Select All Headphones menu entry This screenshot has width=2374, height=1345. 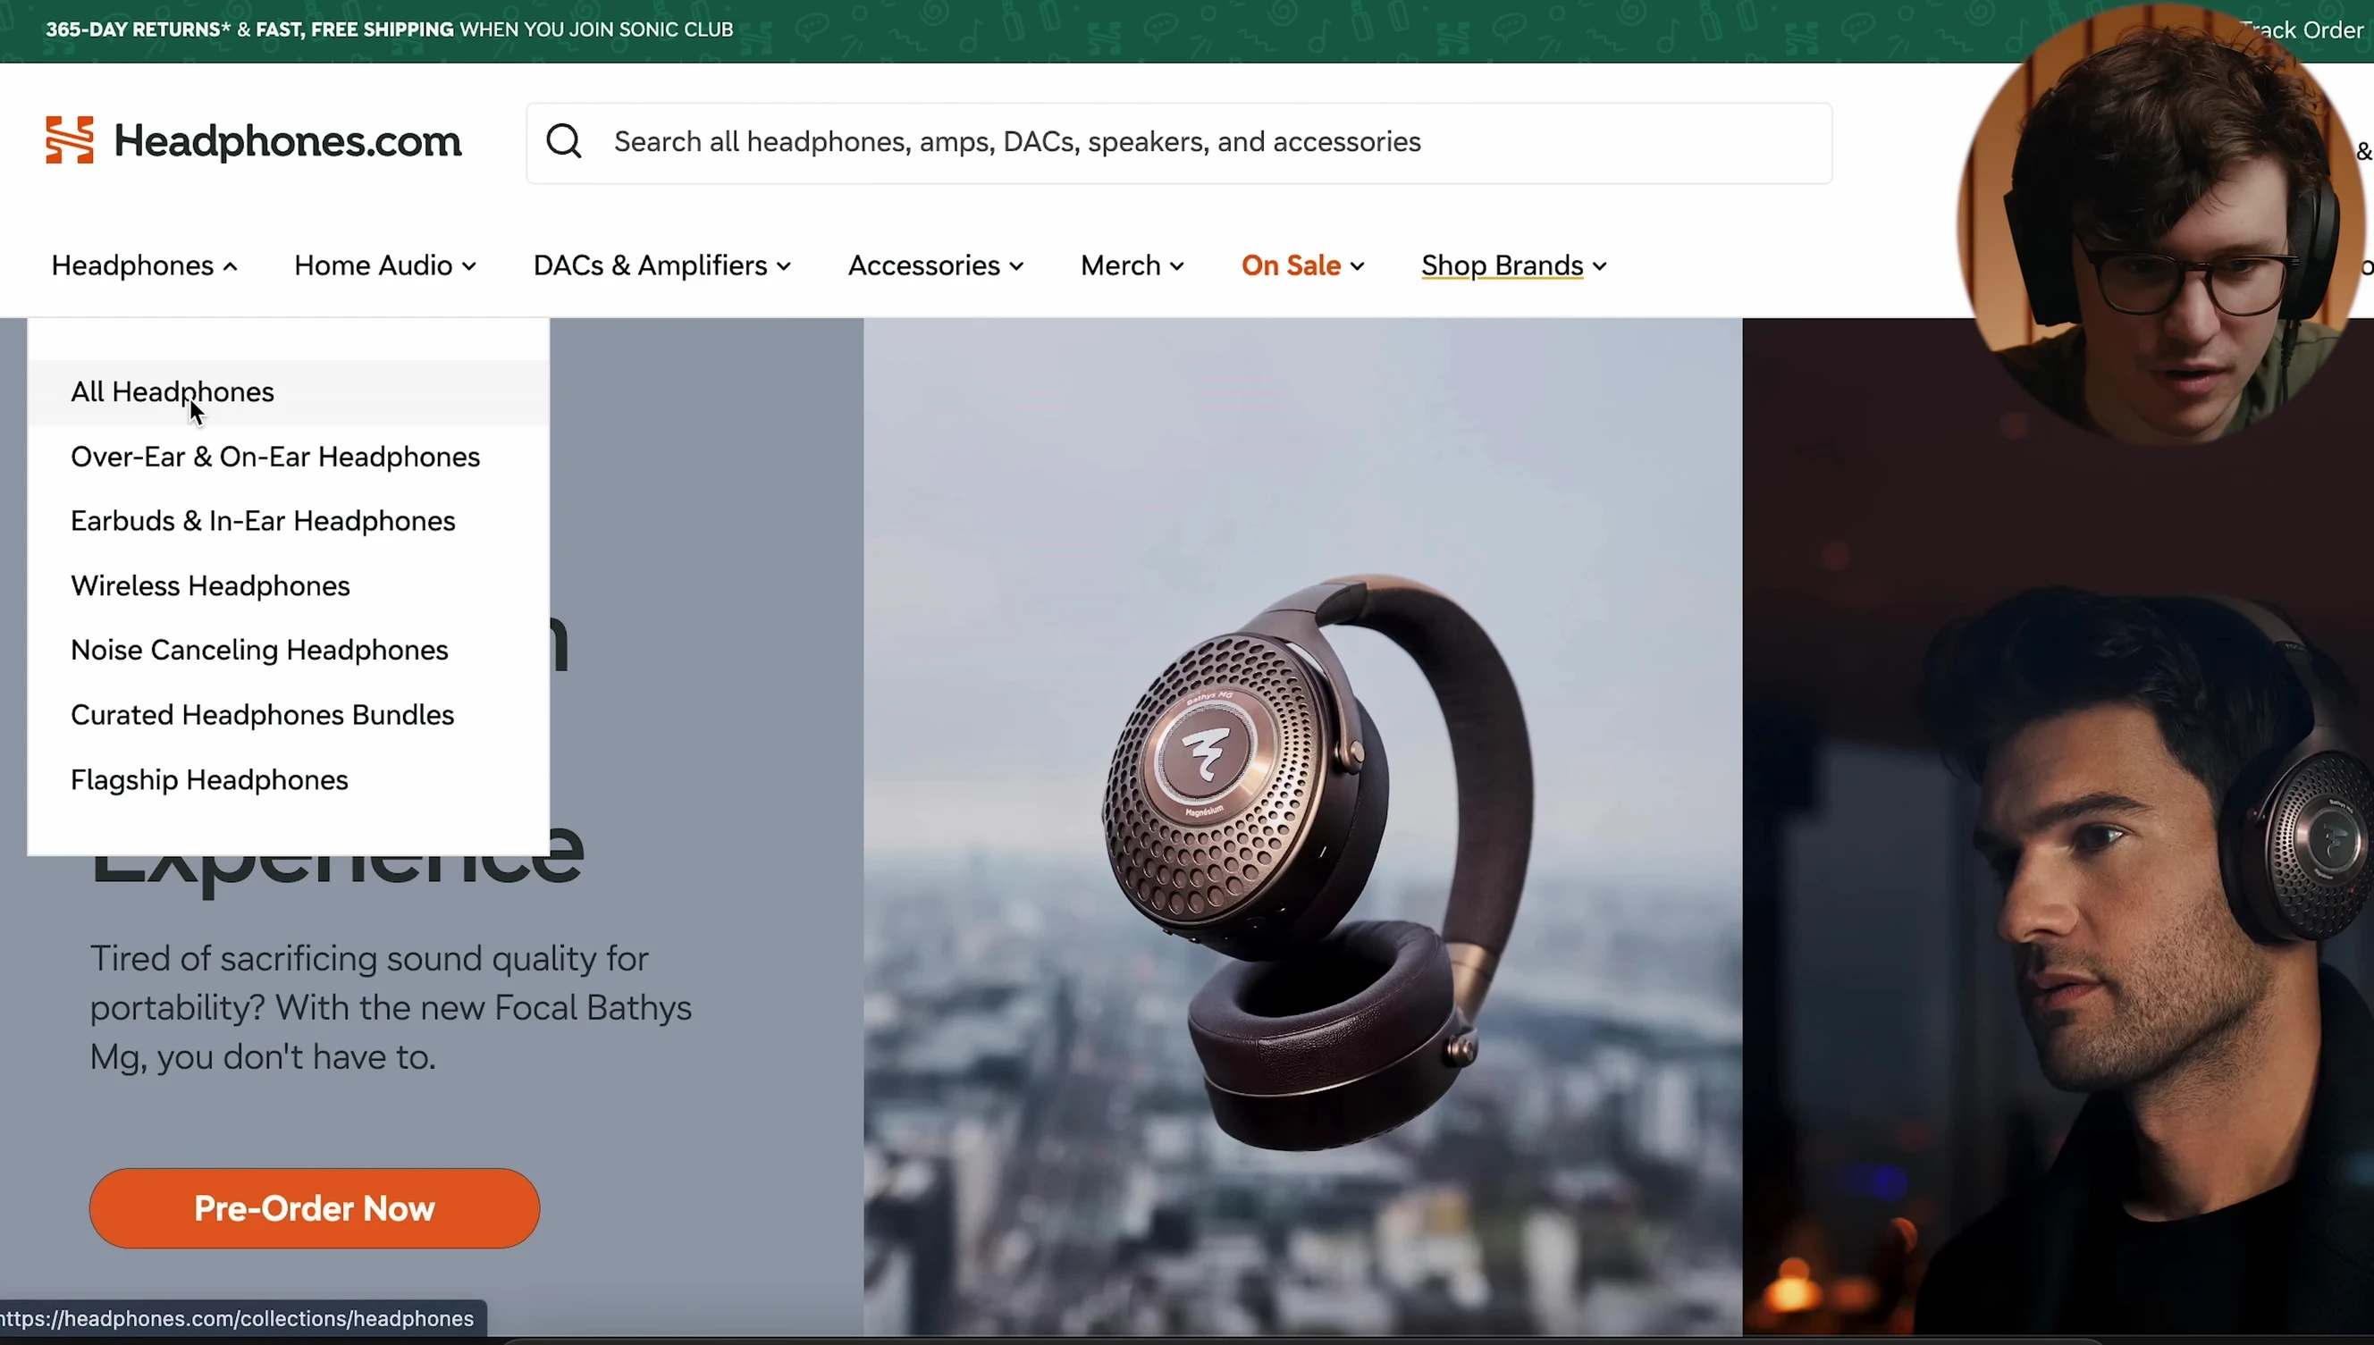click(288, 391)
